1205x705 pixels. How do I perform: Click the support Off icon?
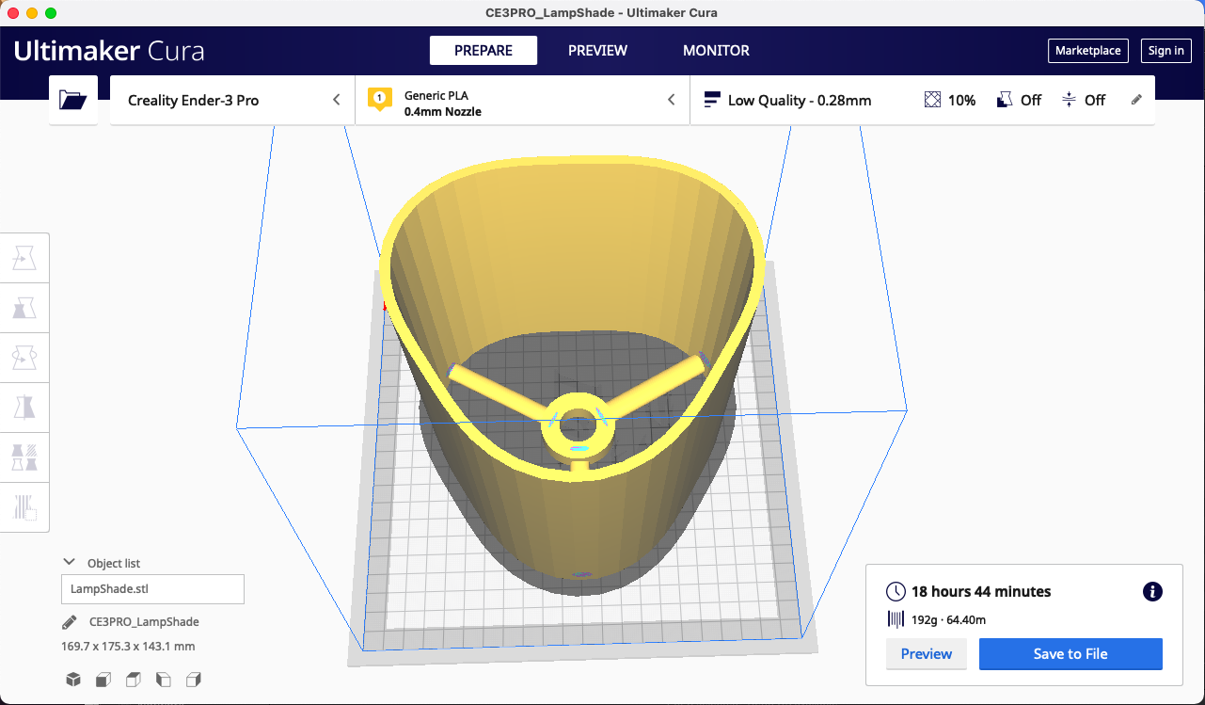click(1005, 100)
